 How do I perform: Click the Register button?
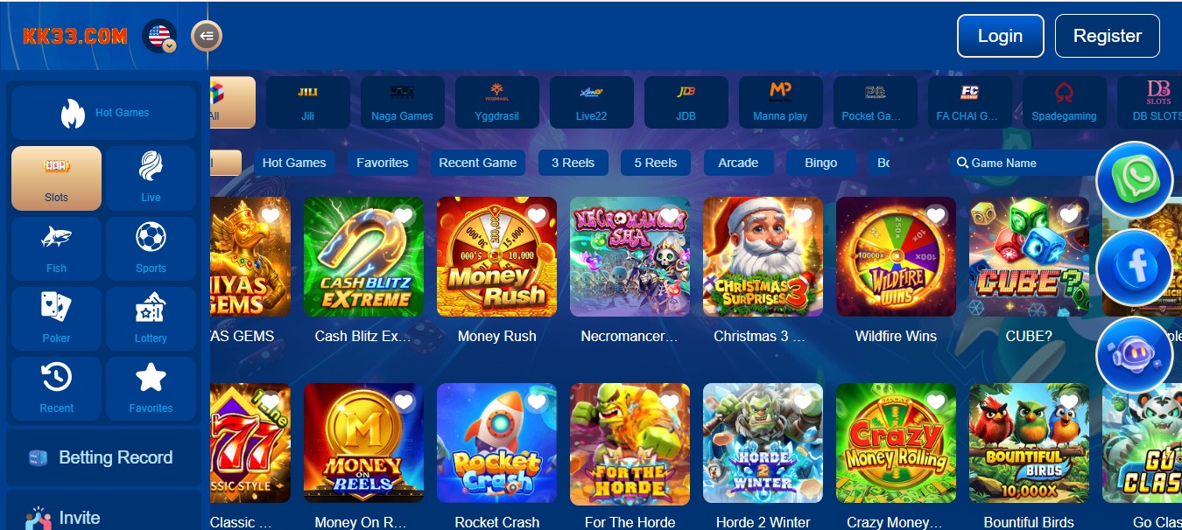[x=1108, y=36]
